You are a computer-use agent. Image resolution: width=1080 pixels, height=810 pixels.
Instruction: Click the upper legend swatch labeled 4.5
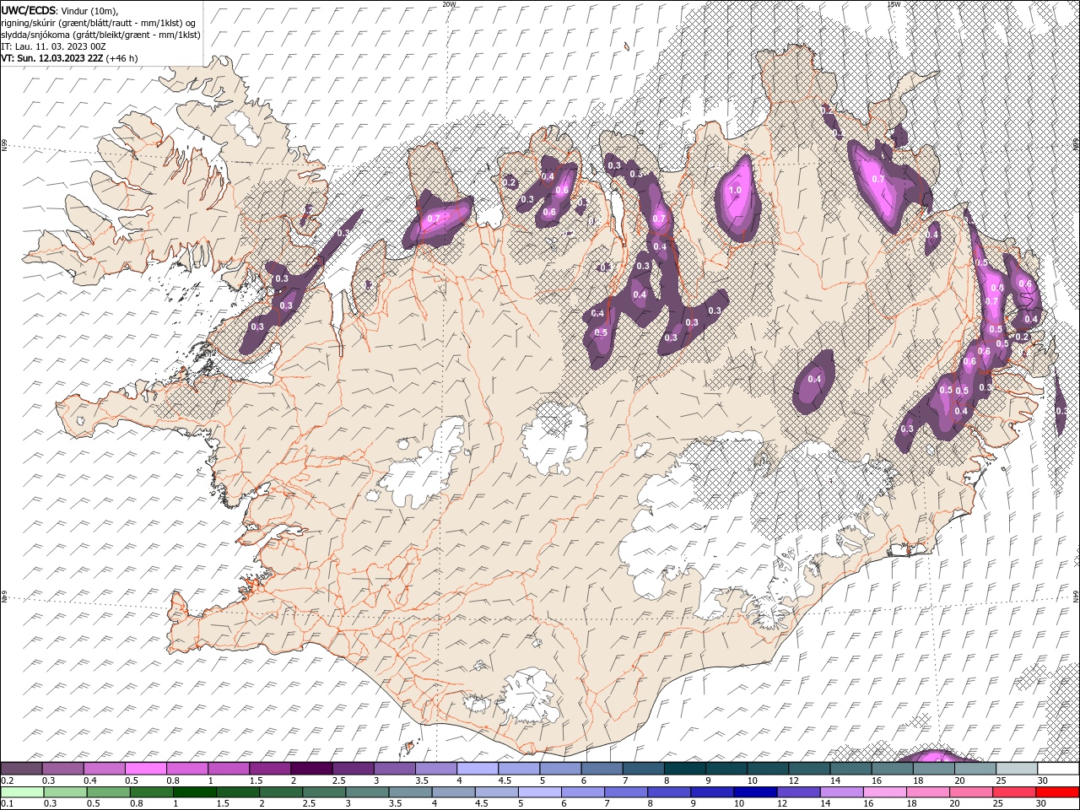(x=518, y=768)
